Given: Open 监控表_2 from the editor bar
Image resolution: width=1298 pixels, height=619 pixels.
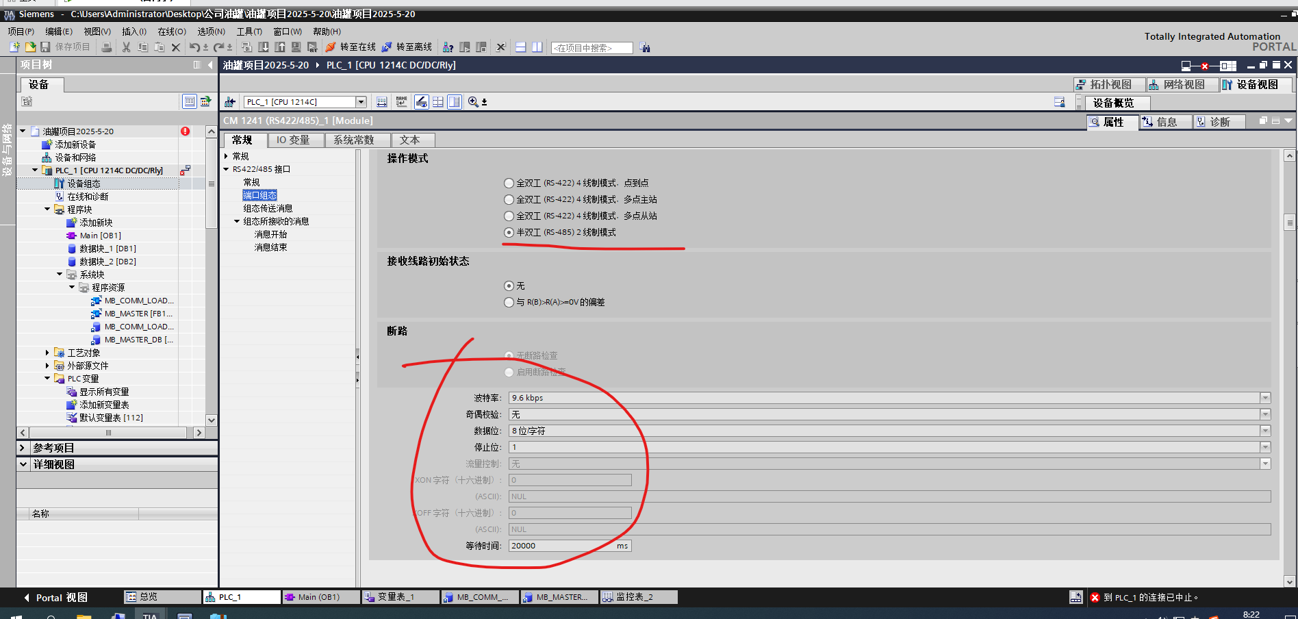Looking at the screenshot, I should click(637, 596).
